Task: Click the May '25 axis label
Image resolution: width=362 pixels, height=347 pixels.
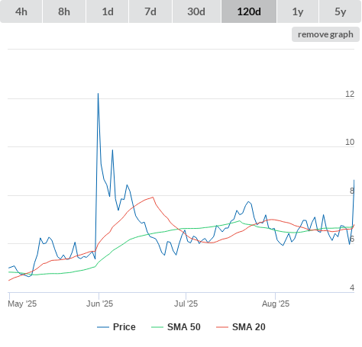Action: pyautogui.click(x=22, y=304)
